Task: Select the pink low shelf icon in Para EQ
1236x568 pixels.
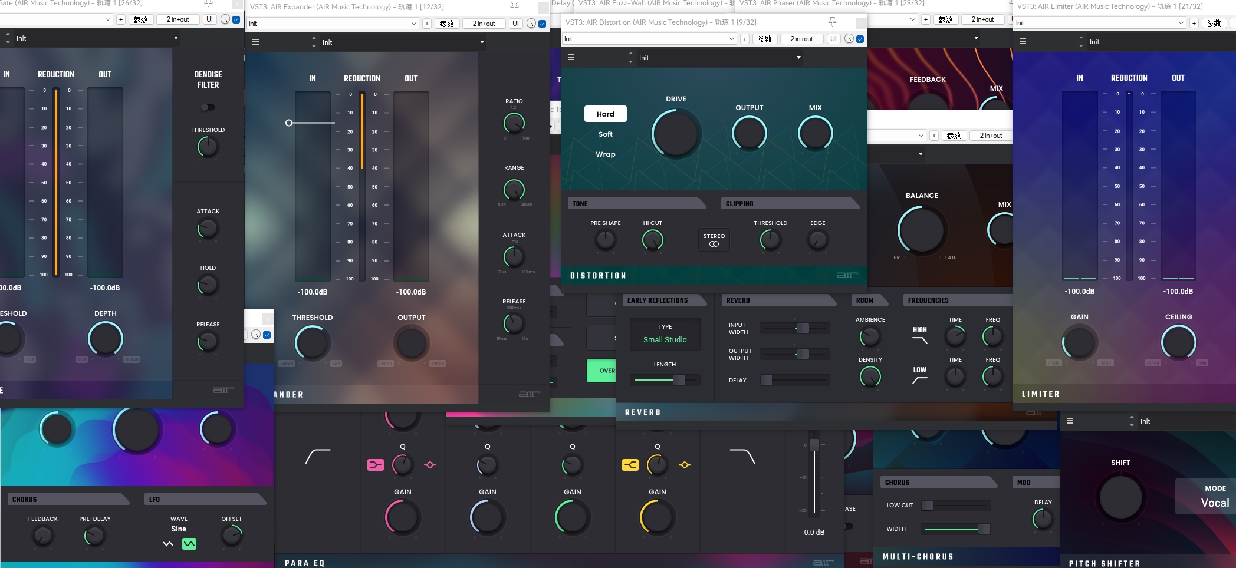Action: click(x=376, y=465)
